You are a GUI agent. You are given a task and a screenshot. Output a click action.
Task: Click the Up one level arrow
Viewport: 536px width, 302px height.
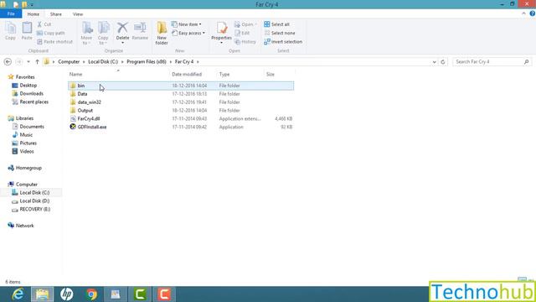(37, 61)
